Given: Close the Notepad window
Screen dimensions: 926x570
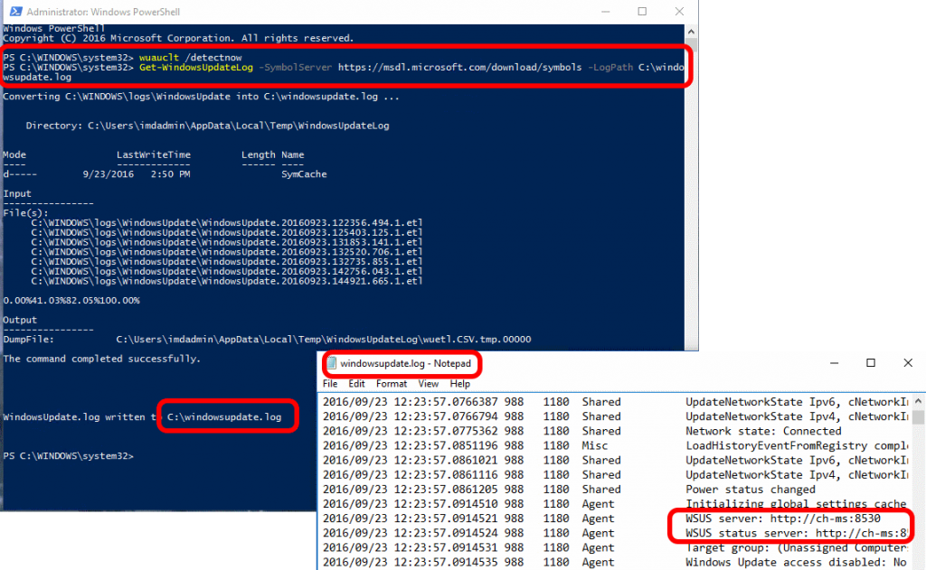Looking at the screenshot, I should point(907,362).
